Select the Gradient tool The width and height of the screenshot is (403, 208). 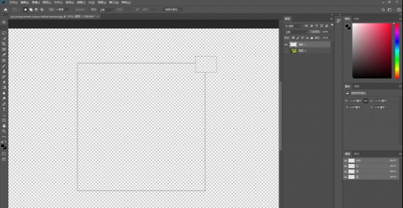point(4,87)
